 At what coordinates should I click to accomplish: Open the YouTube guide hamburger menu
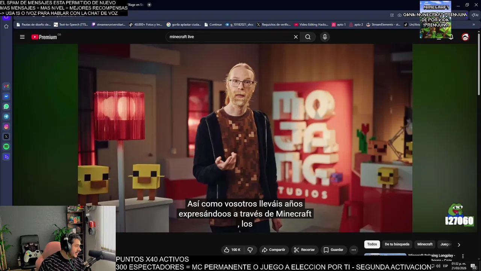pyautogui.click(x=22, y=37)
